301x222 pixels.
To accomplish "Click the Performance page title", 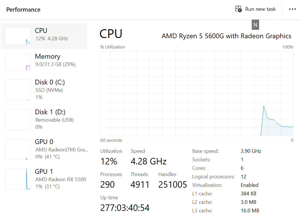I will 23,10.
